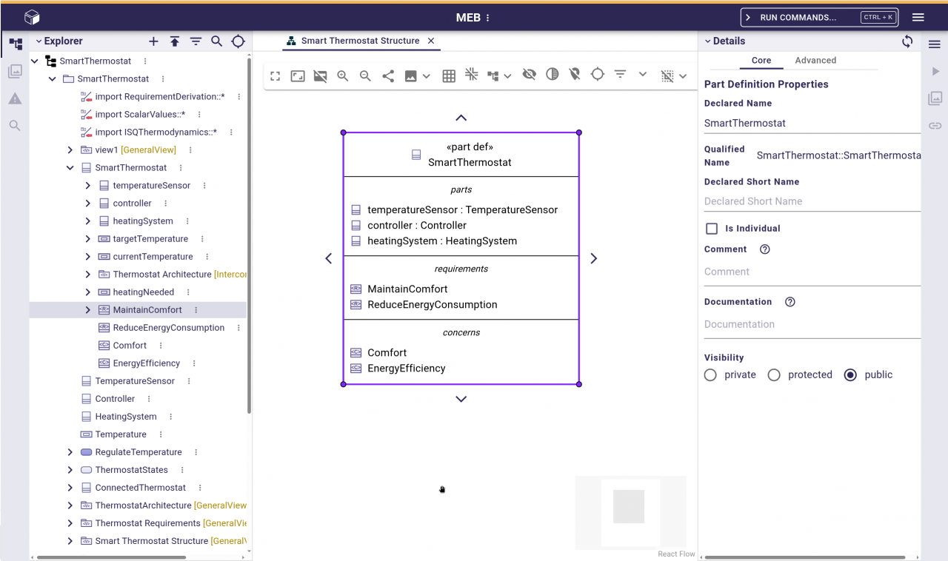This screenshot has width=948, height=561.
Task: Click the Explorer filter icon
Action: pos(196,41)
